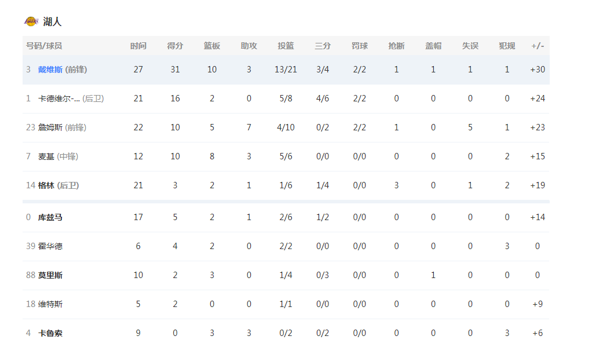Click the Lakers team logo icon
This screenshot has width=603, height=347.
point(31,21)
